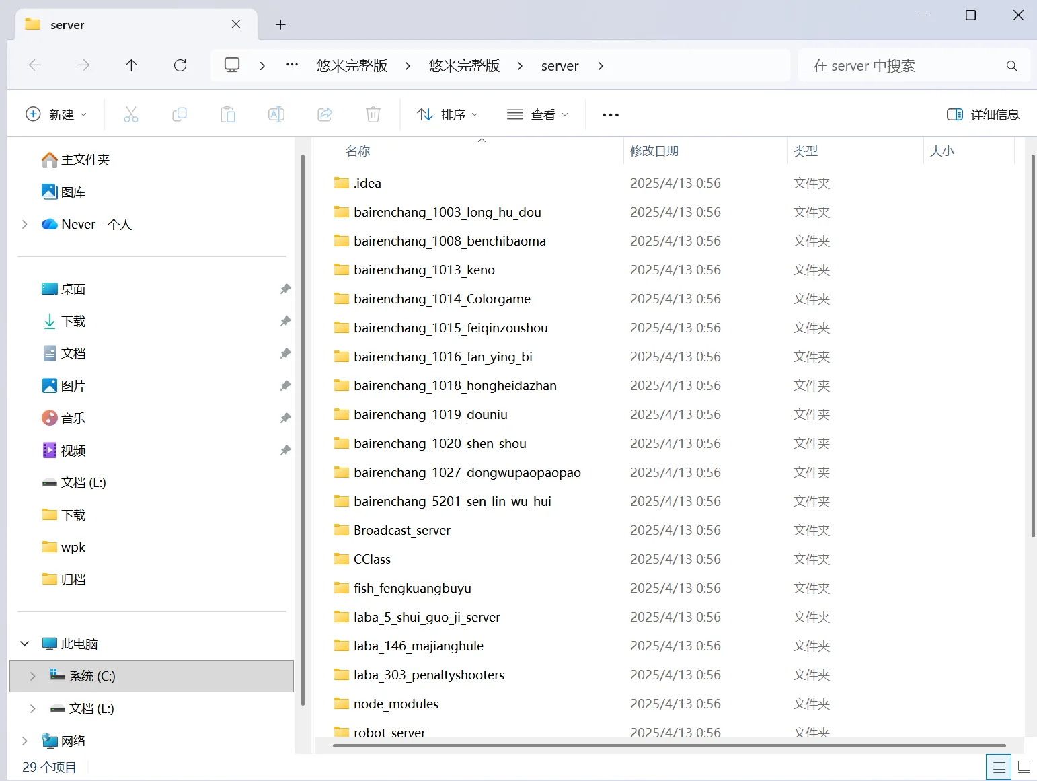Screen dimensions: 1037x781
Task: Refresh the current folder view
Action: [x=180, y=65]
